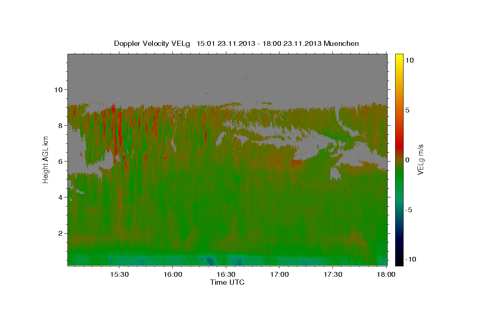Image resolution: width=479 pixels, height=319 pixels.
Task: Click colorbar tick value '5'
Action: click(408, 110)
